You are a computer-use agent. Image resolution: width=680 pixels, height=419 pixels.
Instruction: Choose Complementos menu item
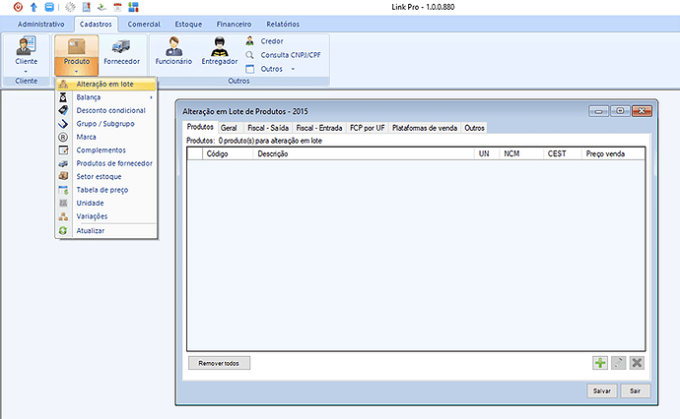click(106, 150)
